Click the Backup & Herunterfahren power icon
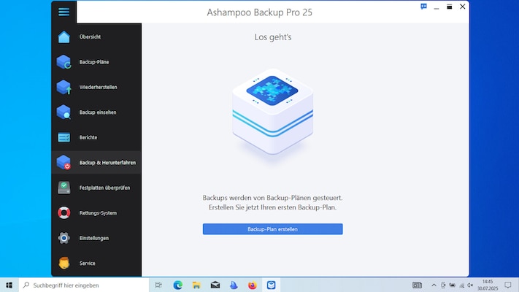Viewport: 519px width, 292px height. pos(64,163)
